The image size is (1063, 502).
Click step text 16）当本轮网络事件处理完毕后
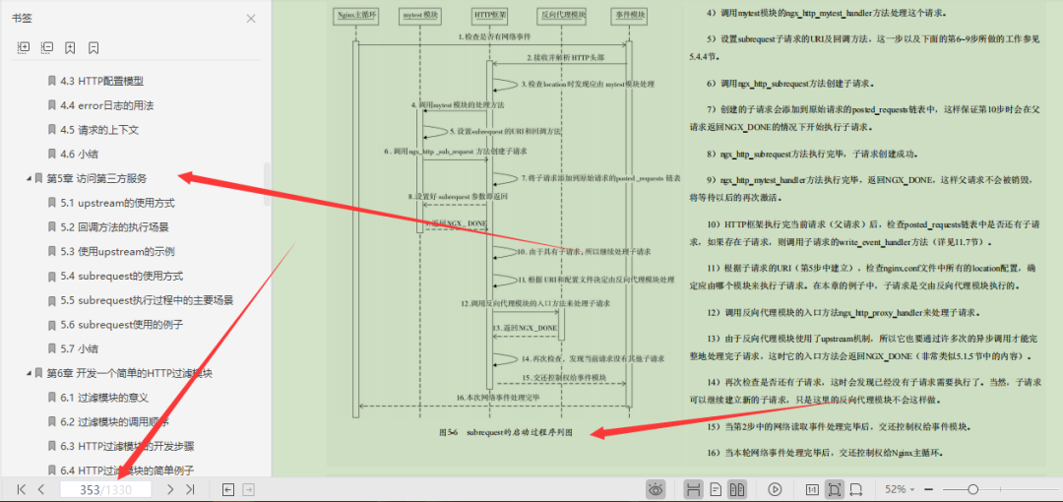(x=825, y=453)
